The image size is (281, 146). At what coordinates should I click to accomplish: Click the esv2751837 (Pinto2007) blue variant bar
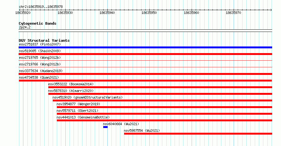[145, 47]
